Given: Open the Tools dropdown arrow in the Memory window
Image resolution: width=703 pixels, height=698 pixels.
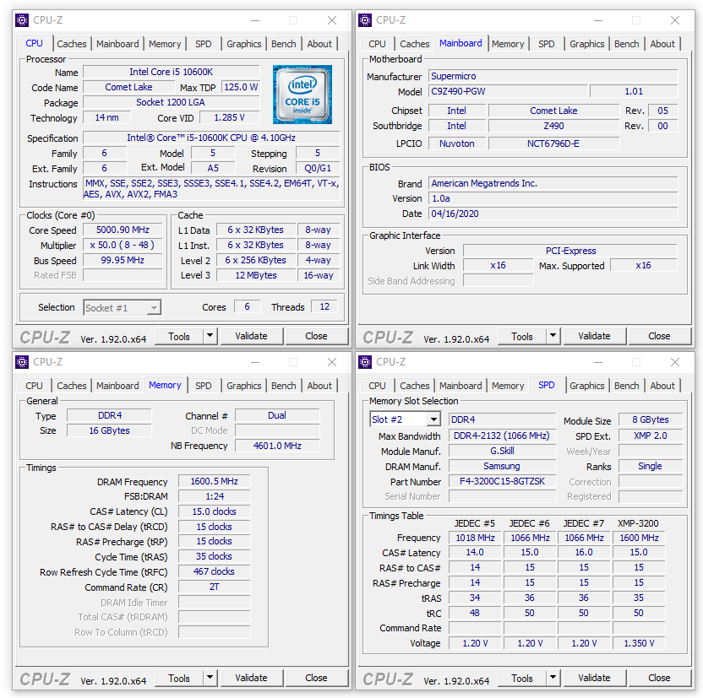Looking at the screenshot, I should (x=210, y=678).
